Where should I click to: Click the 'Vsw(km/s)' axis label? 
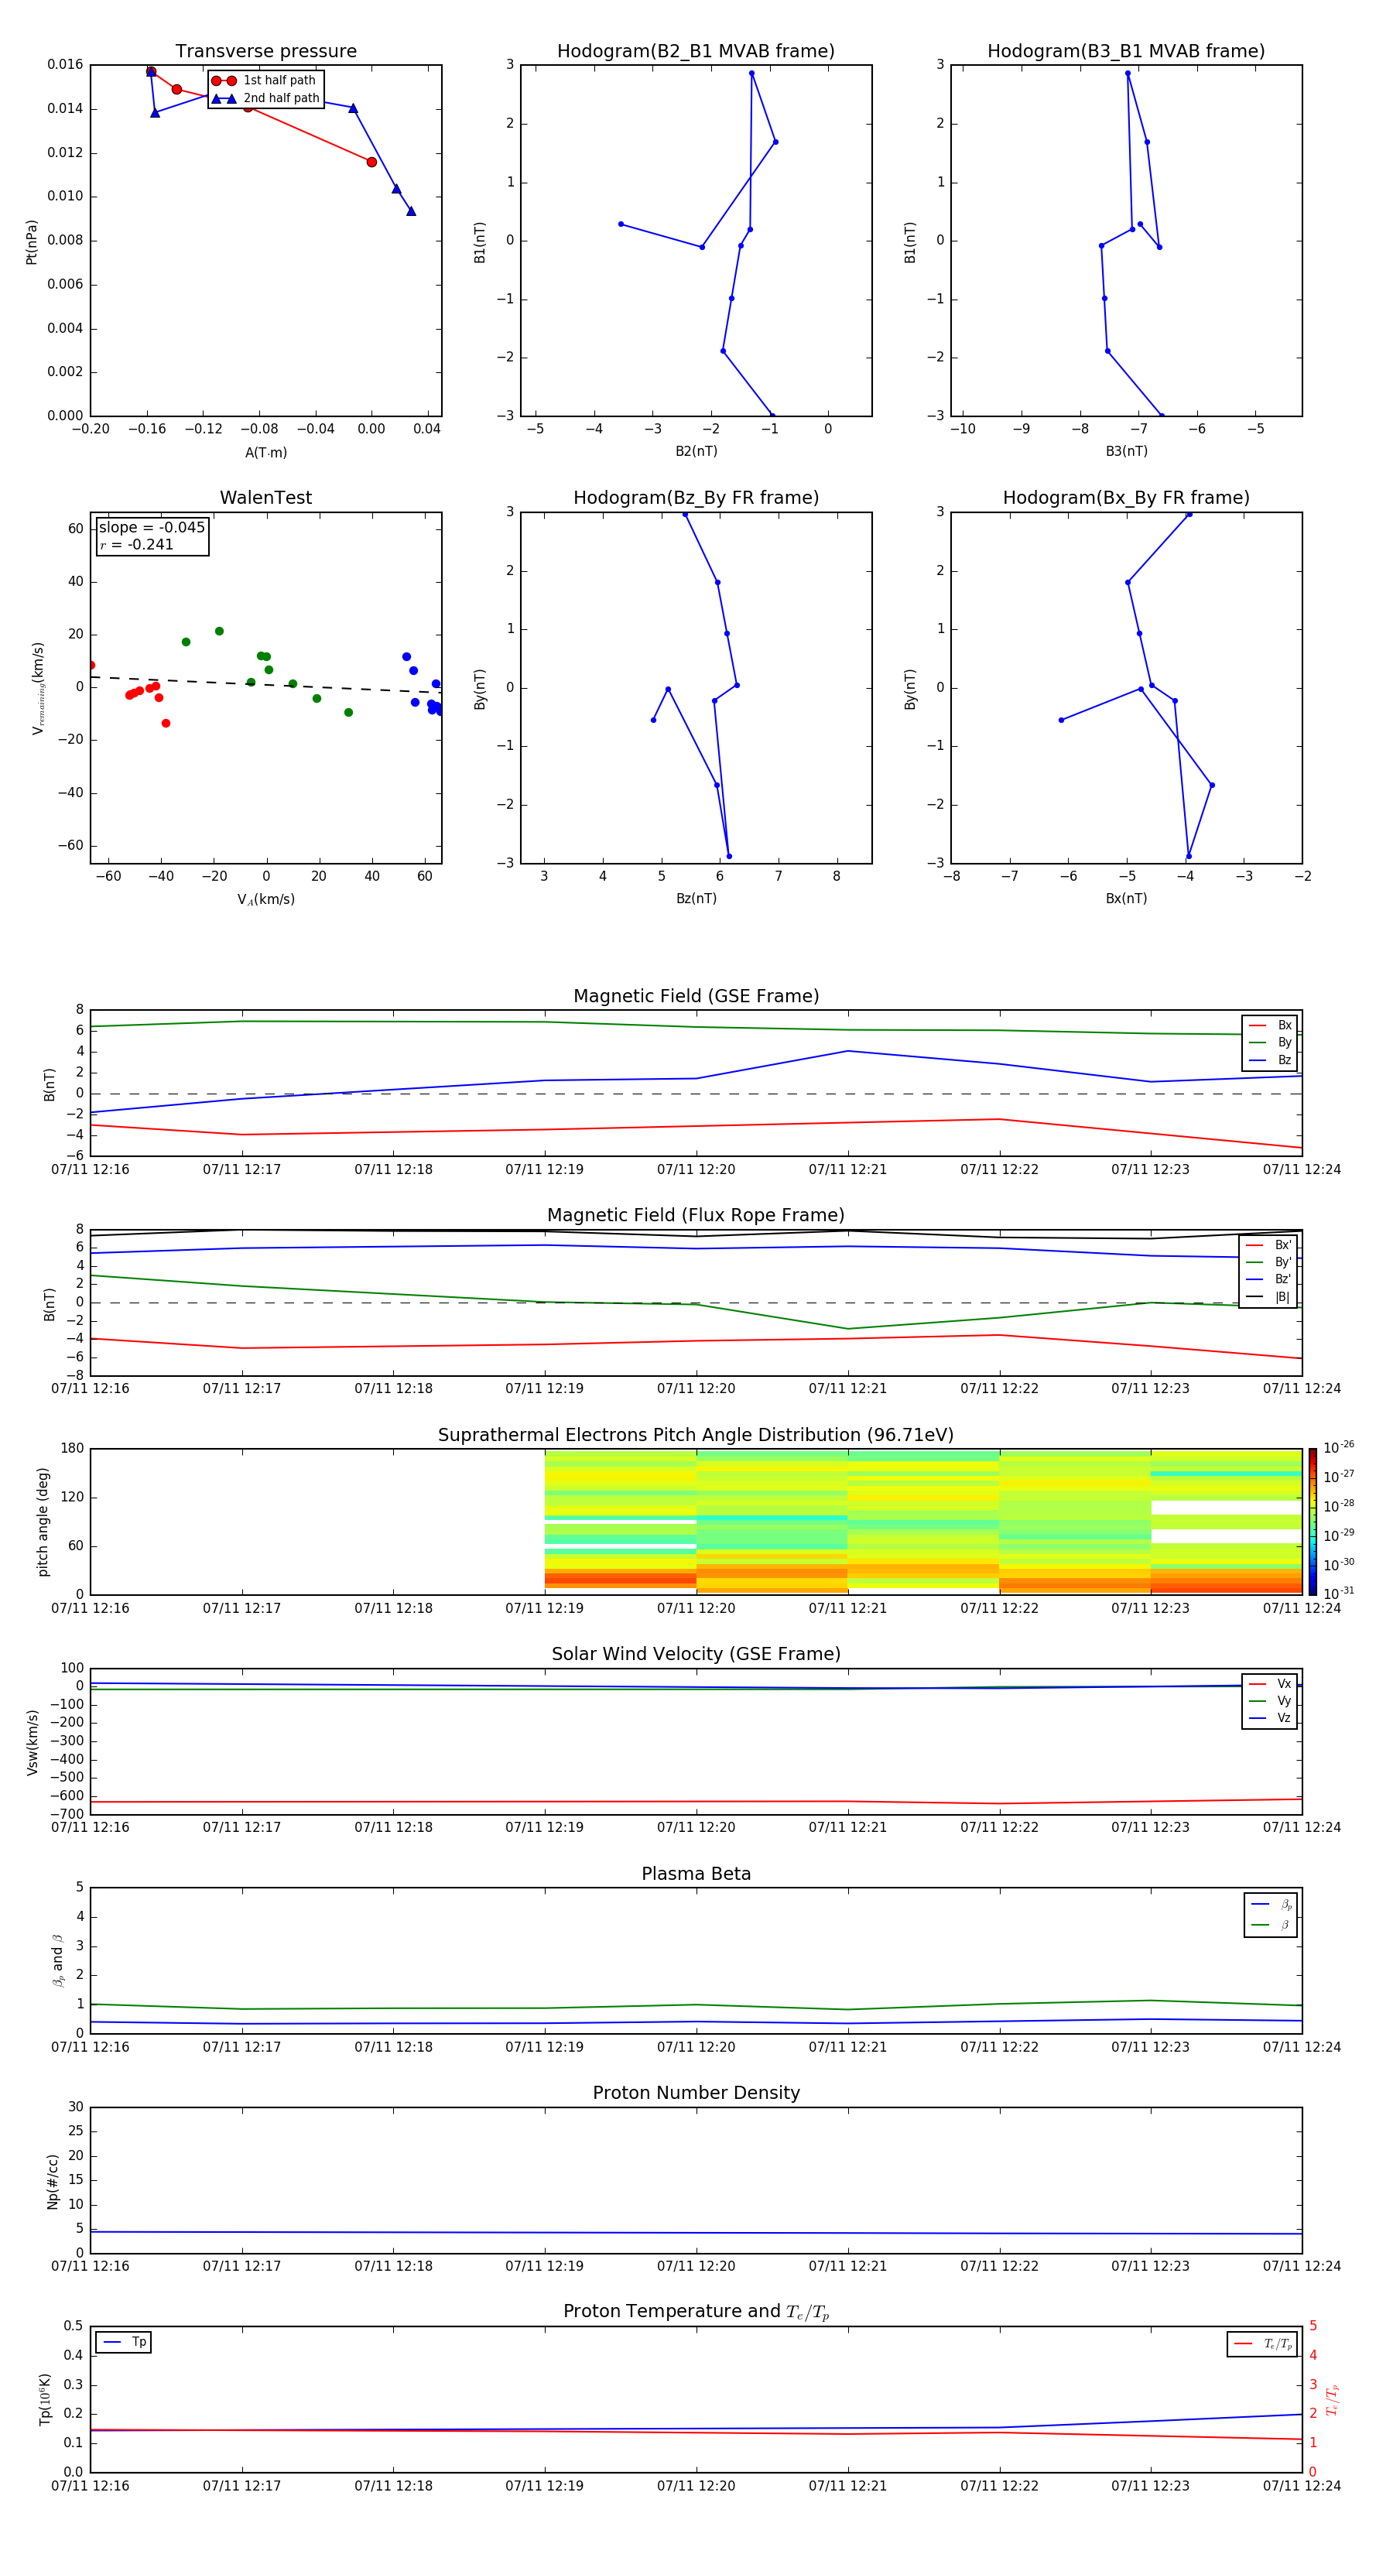click(32, 1742)
